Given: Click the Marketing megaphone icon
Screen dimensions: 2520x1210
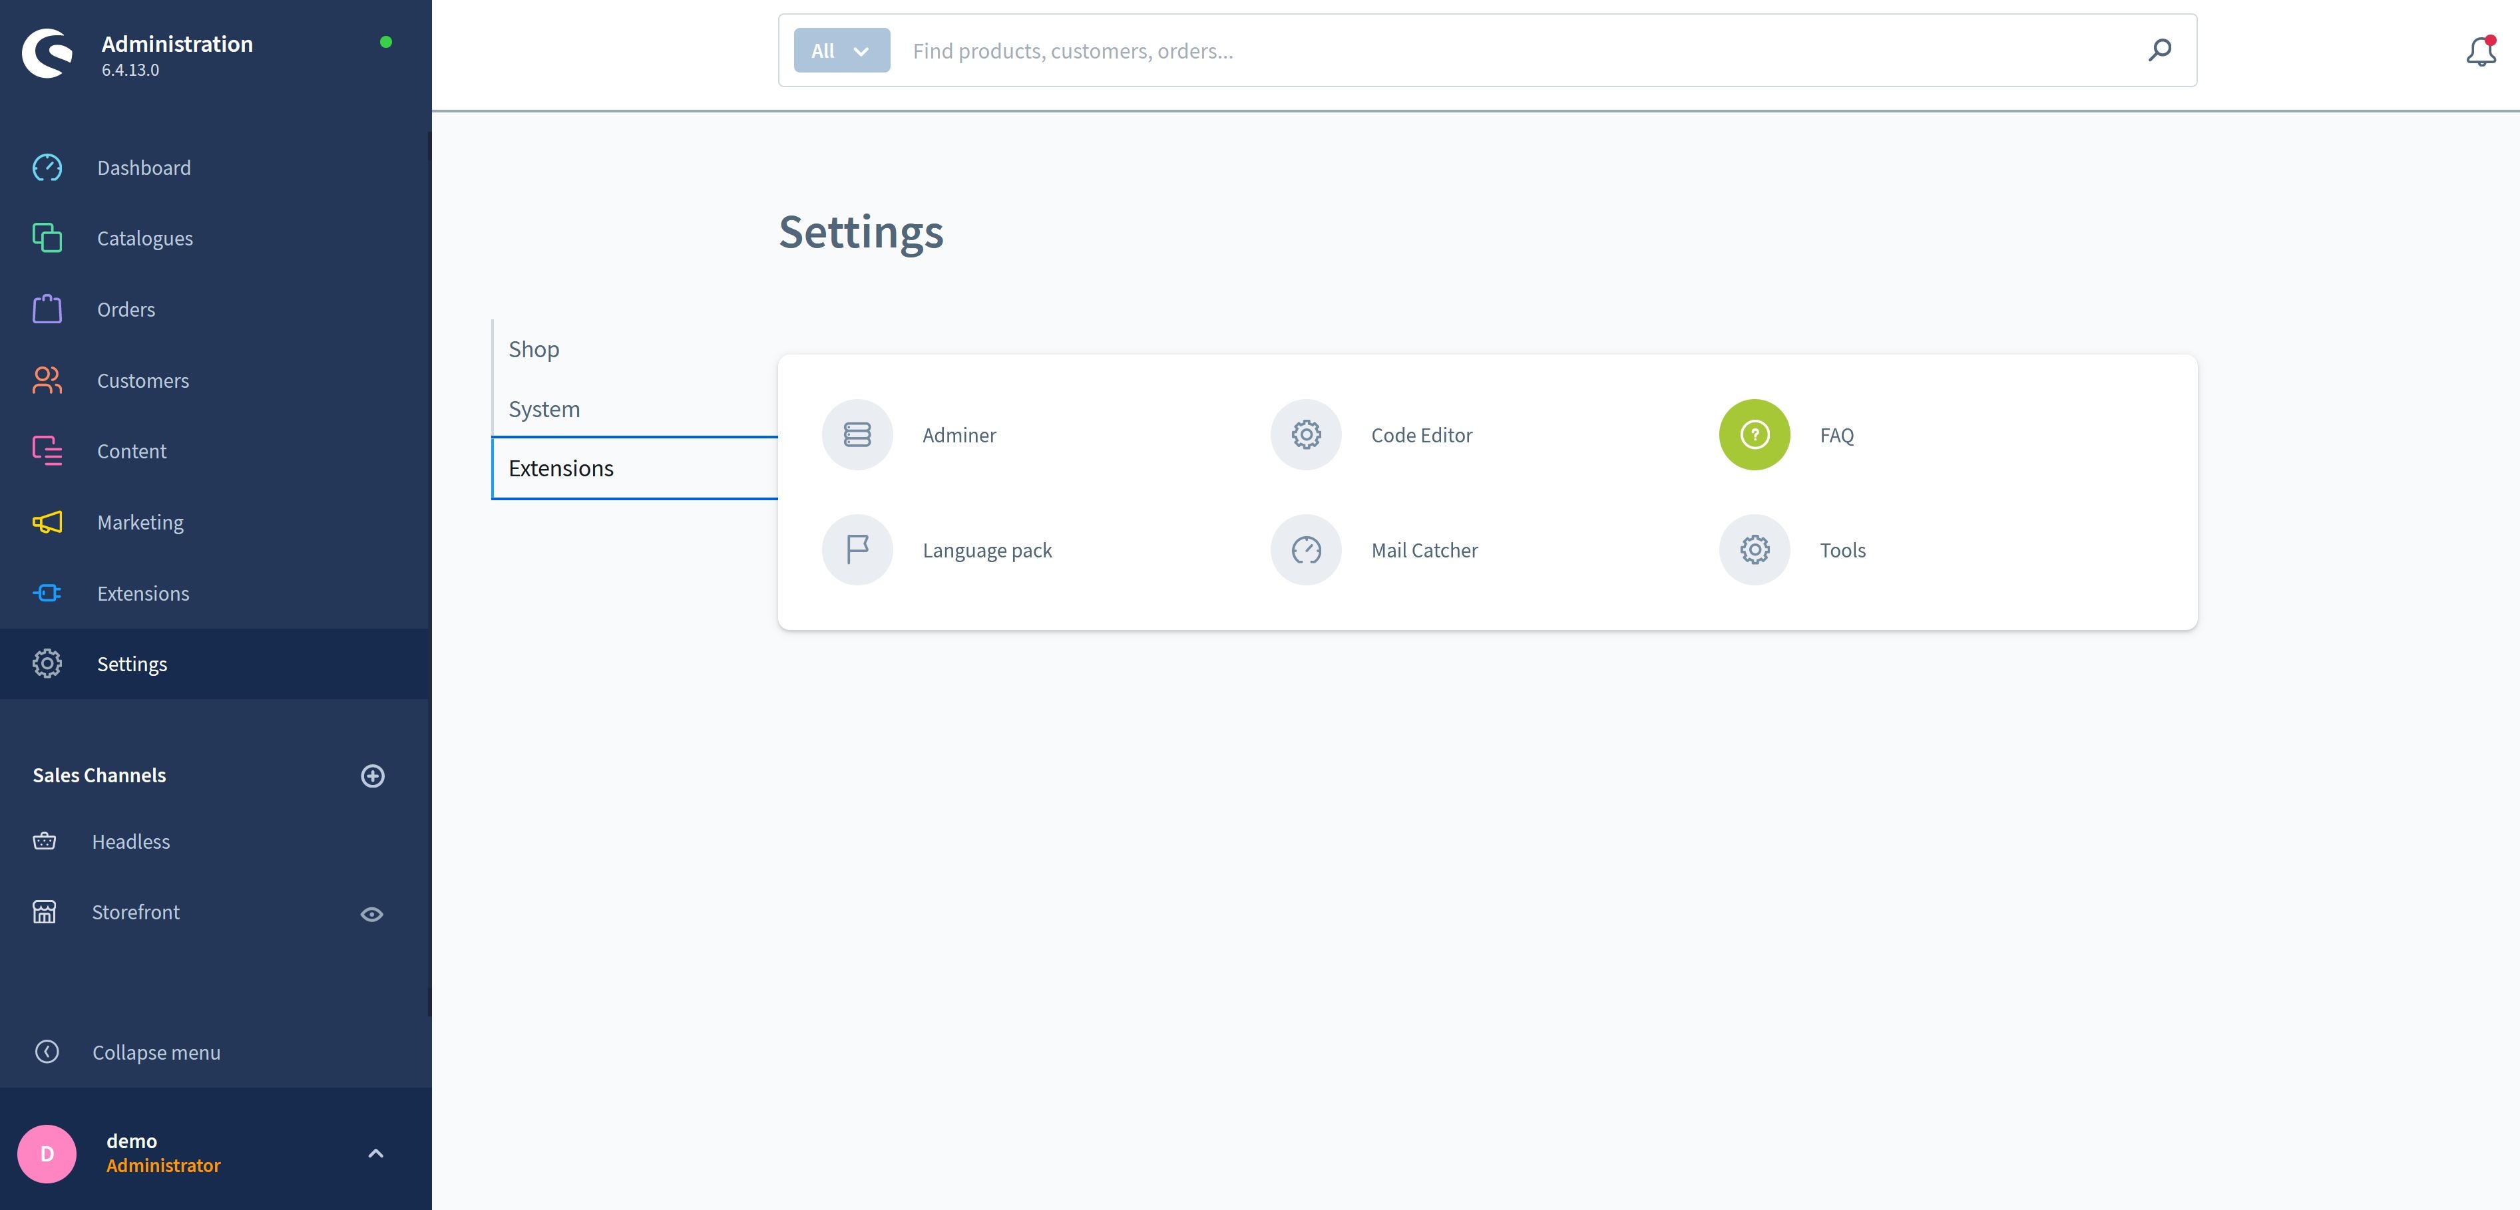Looking at the screenshot, I should 47,522.
